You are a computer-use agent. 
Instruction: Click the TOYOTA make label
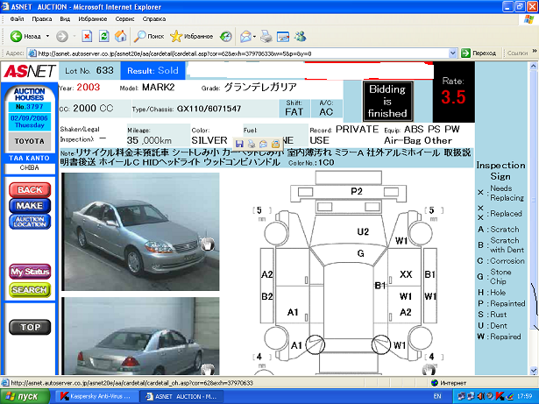[30, 141]
